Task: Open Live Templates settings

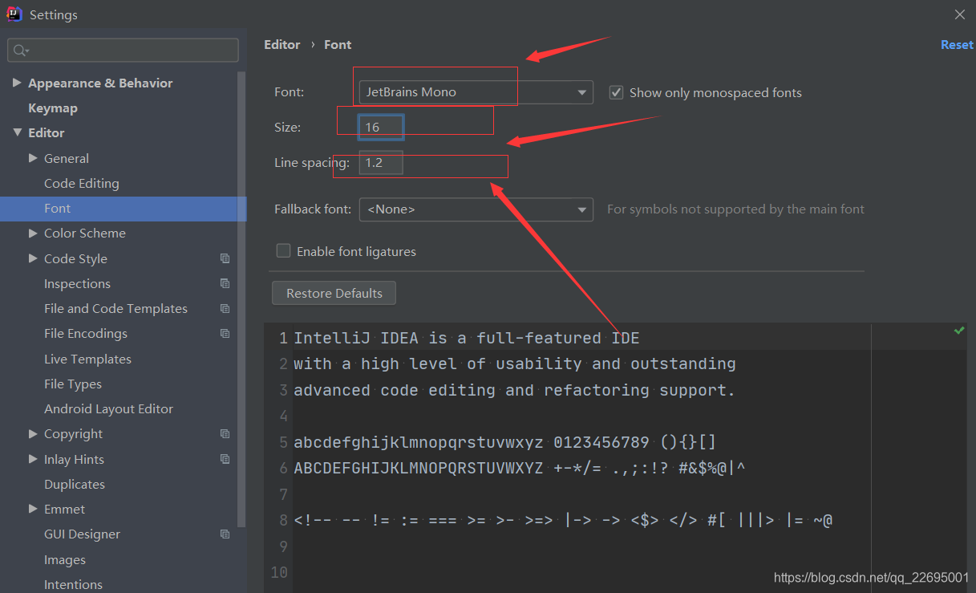Action: pyautogui.click(x=87, y=359)
